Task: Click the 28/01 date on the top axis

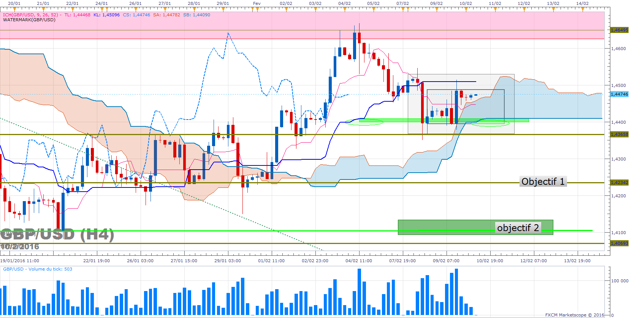Action: click(x=194, y=3)
